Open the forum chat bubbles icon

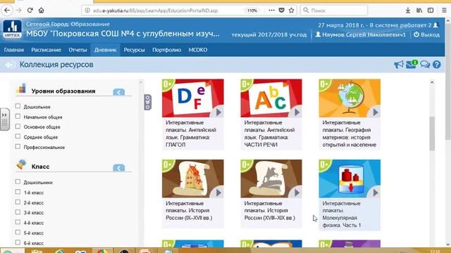click(425, 65)
